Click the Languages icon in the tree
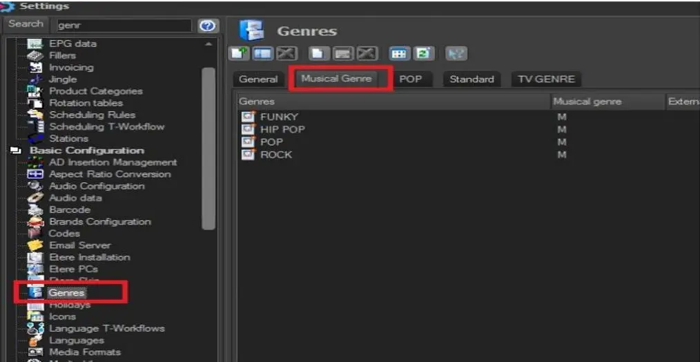 click(x=35, y=341)
